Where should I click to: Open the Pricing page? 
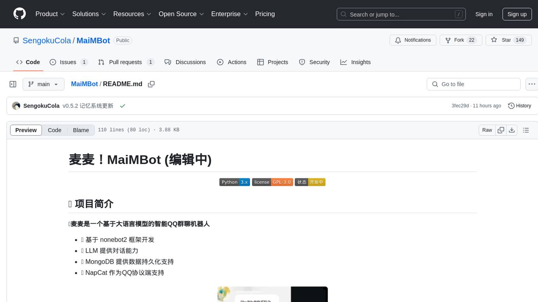[x=265, y=14]
